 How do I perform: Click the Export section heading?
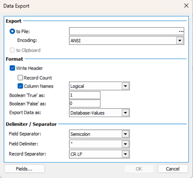pyautogui.click(x=14, y=21)
